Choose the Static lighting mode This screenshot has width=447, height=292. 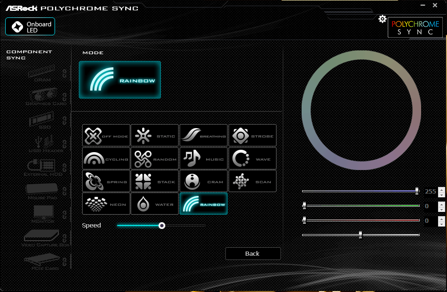tap(155, 136)
